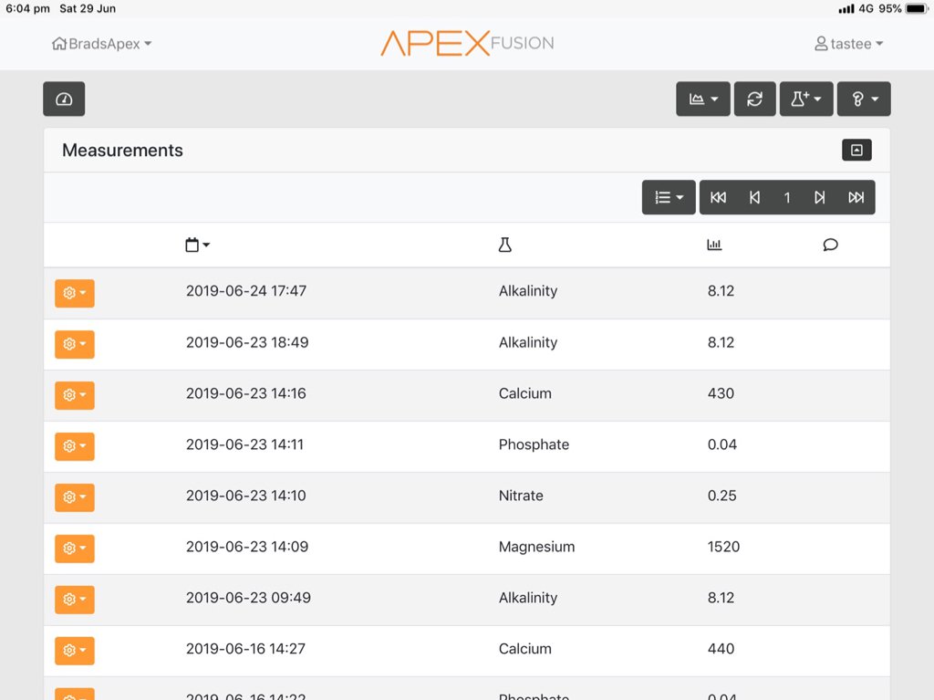This screenshot has height=700, width=934.
Task: Open the list rows-per-page dropdown
Action: click(x=669, y=197)
